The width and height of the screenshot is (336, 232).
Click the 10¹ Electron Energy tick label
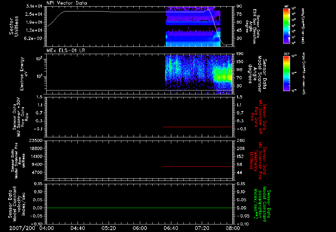(39, 76)
